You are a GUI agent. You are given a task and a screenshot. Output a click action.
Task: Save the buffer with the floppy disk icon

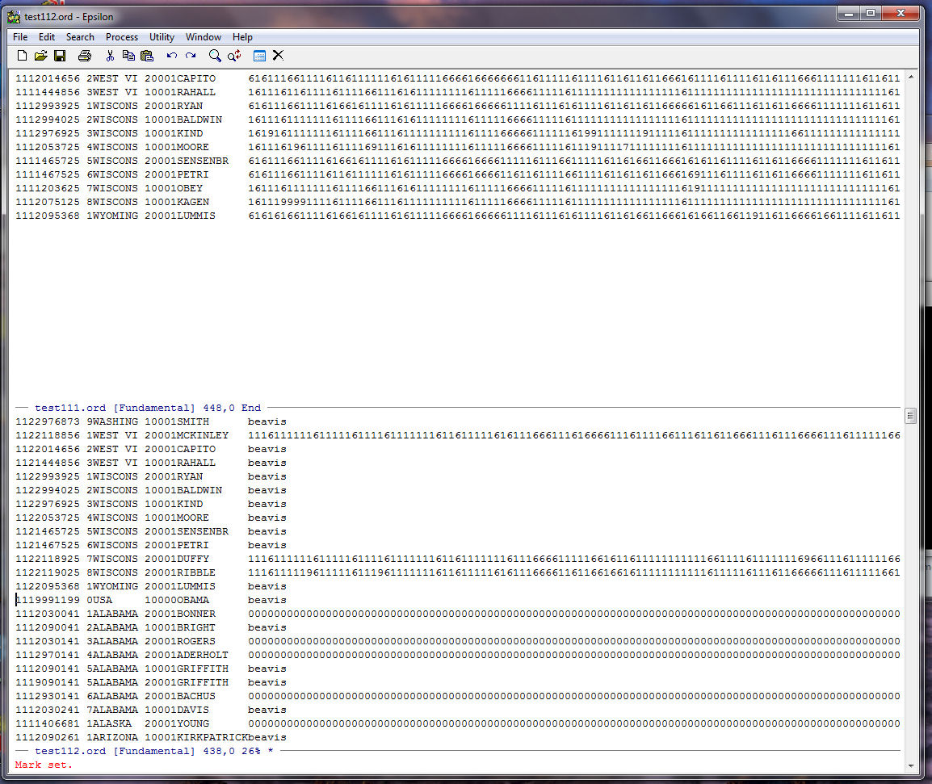(60, 56)
